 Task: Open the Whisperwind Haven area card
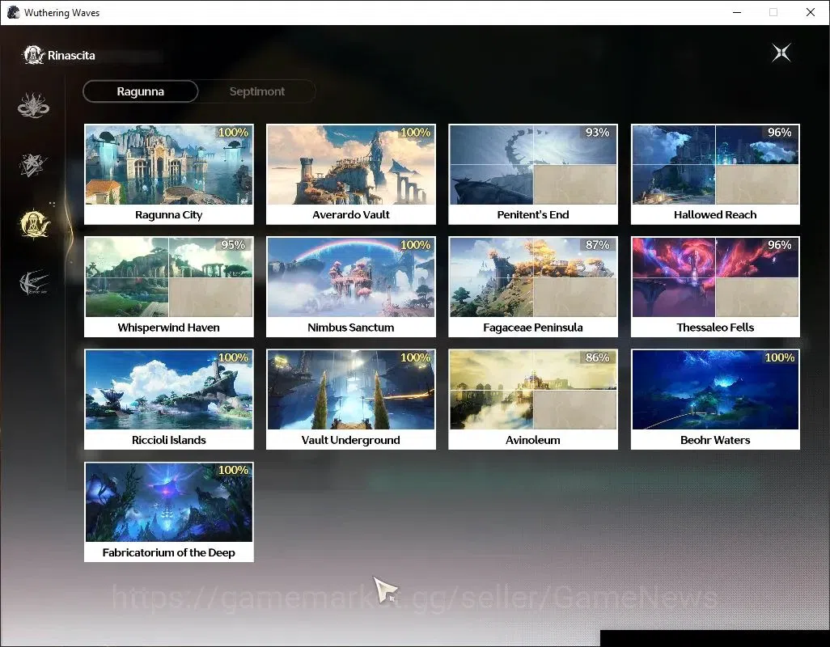169,287
